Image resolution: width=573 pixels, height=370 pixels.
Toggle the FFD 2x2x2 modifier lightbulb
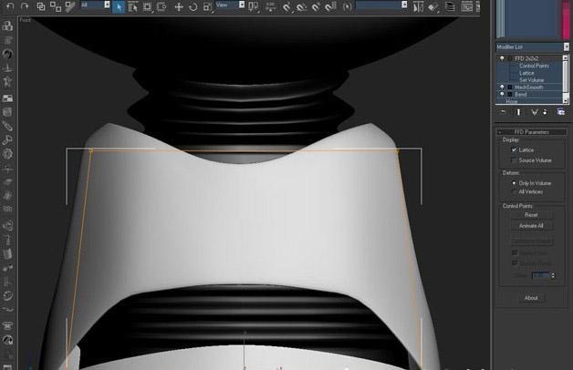tap(502, 58)
